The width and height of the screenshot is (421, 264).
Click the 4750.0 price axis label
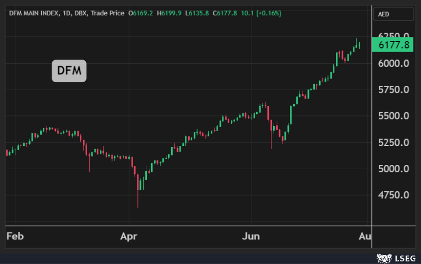point(394,195)
